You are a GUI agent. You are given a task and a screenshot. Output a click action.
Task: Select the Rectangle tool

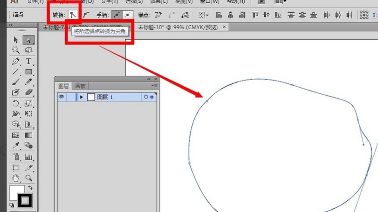coord(28,72)
